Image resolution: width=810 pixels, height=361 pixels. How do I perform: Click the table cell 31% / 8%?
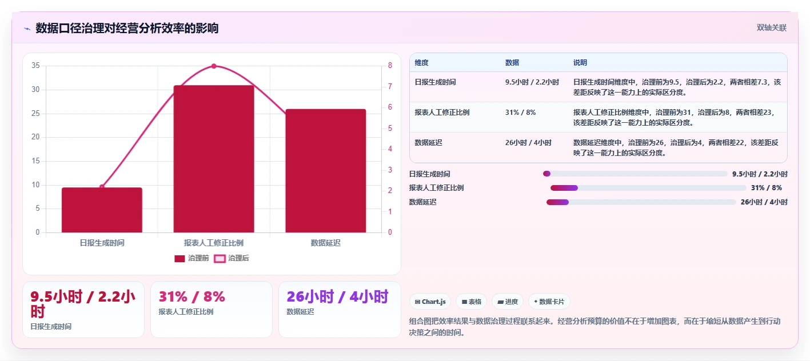[x=520, y=113]
